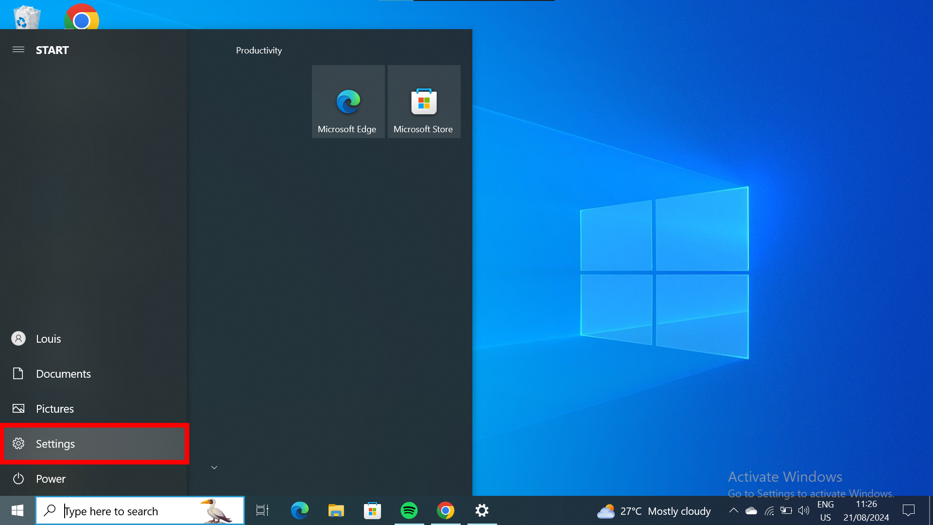Expand the Start menu hamburger navigation
Viewport: 933px width, 525px height.
(x=18, y=50)
